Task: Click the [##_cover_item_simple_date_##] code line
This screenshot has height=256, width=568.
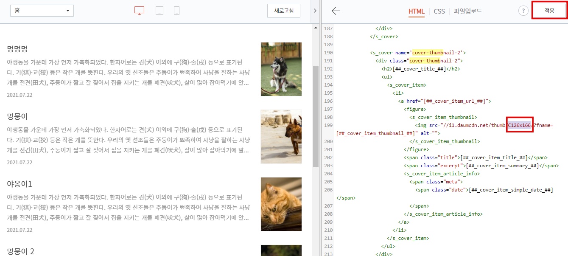Action: point(484,190)
